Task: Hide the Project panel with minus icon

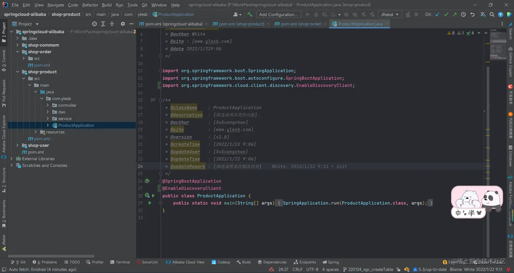Action: tap(131, 24)
